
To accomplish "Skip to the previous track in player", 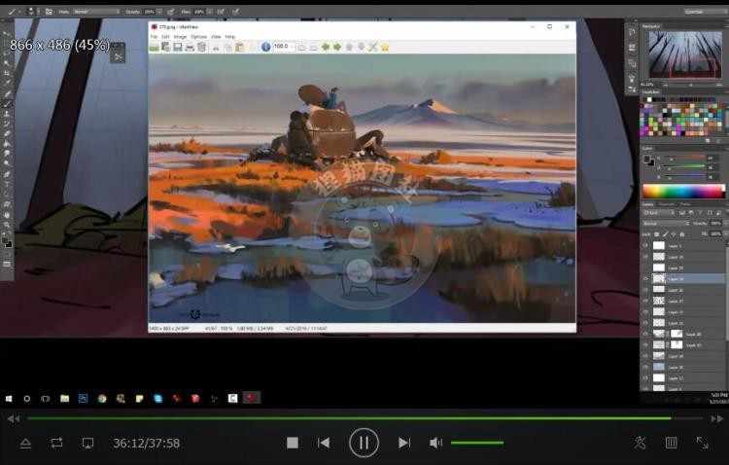I will [324, 443].
